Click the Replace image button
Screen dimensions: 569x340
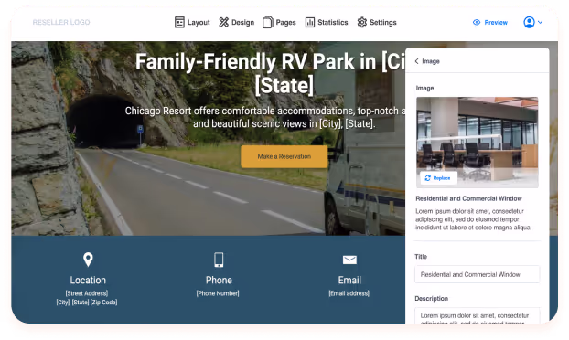click(x=438, y=178)
